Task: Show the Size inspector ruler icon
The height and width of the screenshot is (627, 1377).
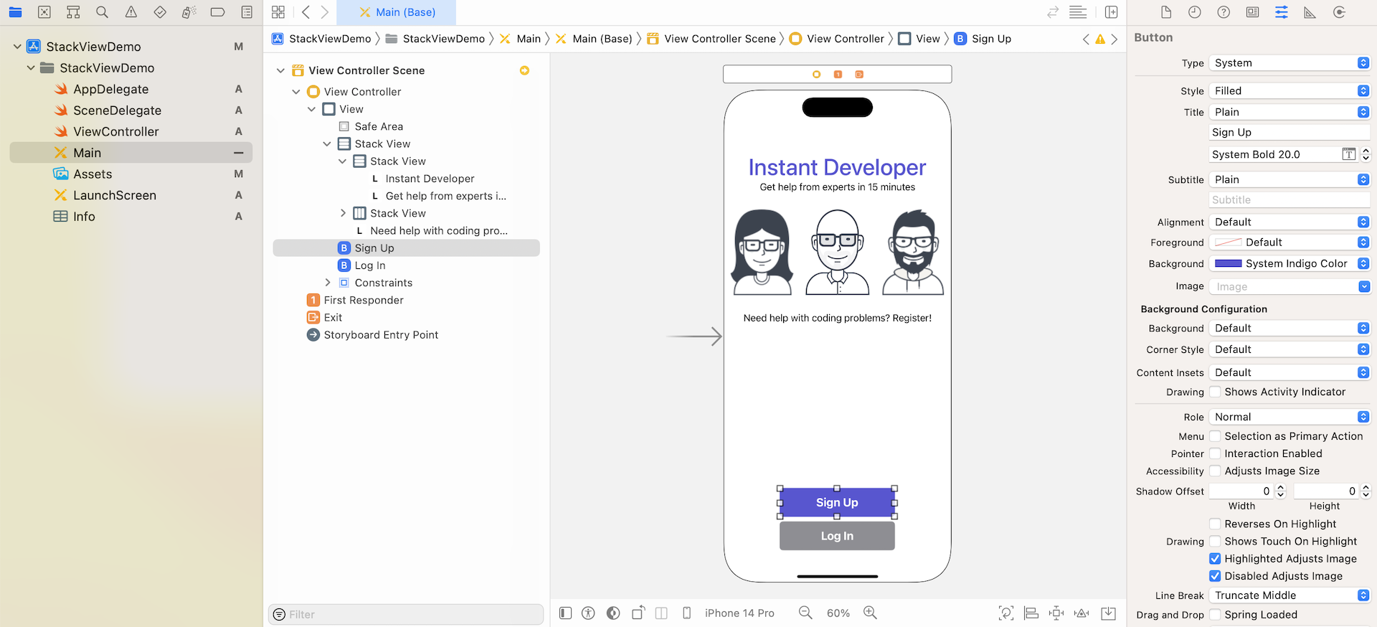Action: 1310,12
